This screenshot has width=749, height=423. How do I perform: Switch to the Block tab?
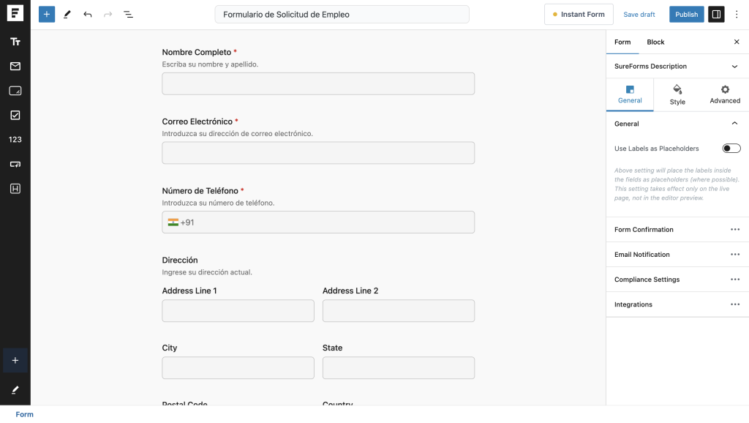tap(655, 42)
